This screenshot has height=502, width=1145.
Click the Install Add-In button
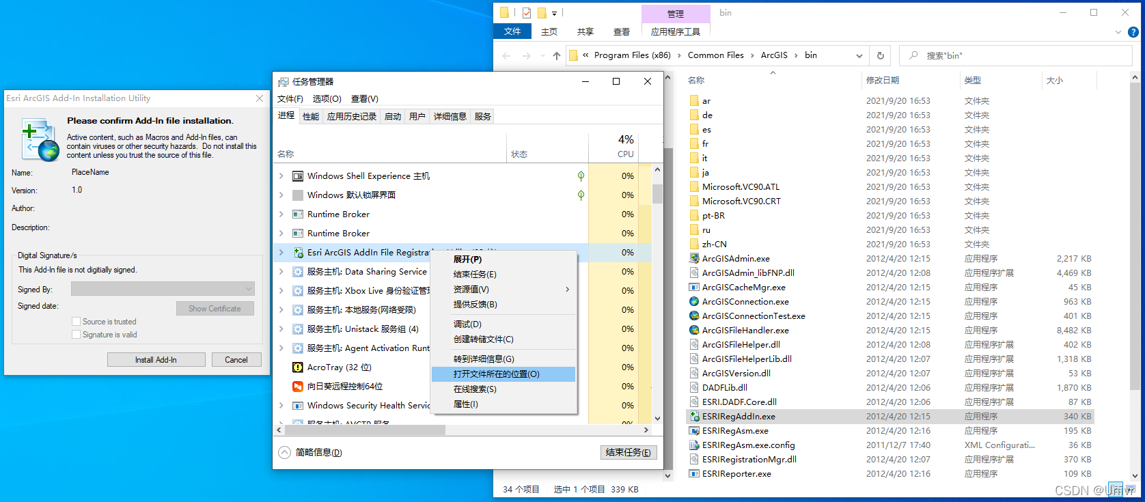[156, 360]
